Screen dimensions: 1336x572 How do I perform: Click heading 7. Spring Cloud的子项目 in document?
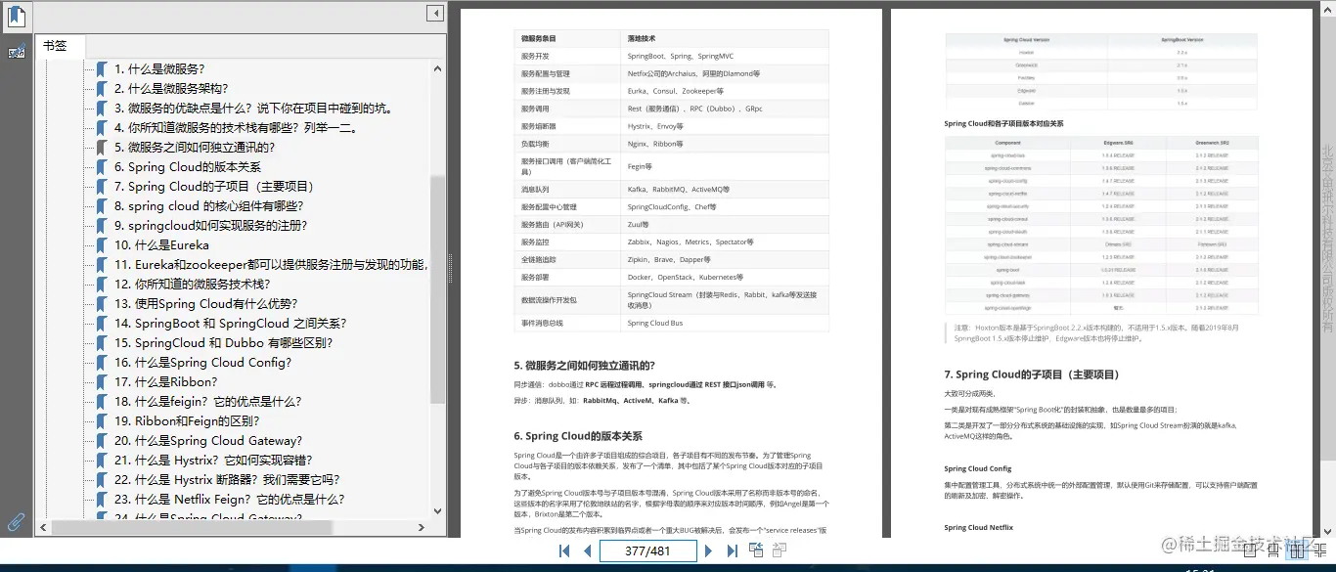pos(1032,374)
